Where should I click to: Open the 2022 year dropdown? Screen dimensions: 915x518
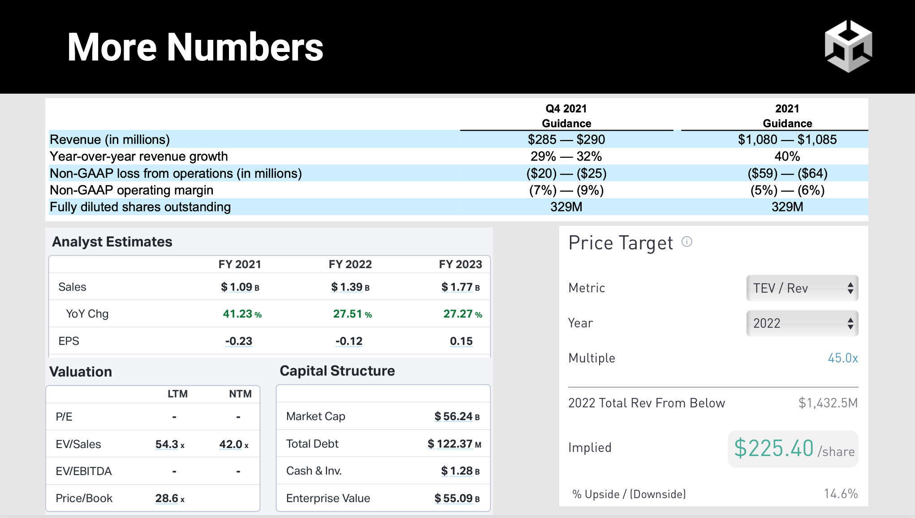click(802, 323)
